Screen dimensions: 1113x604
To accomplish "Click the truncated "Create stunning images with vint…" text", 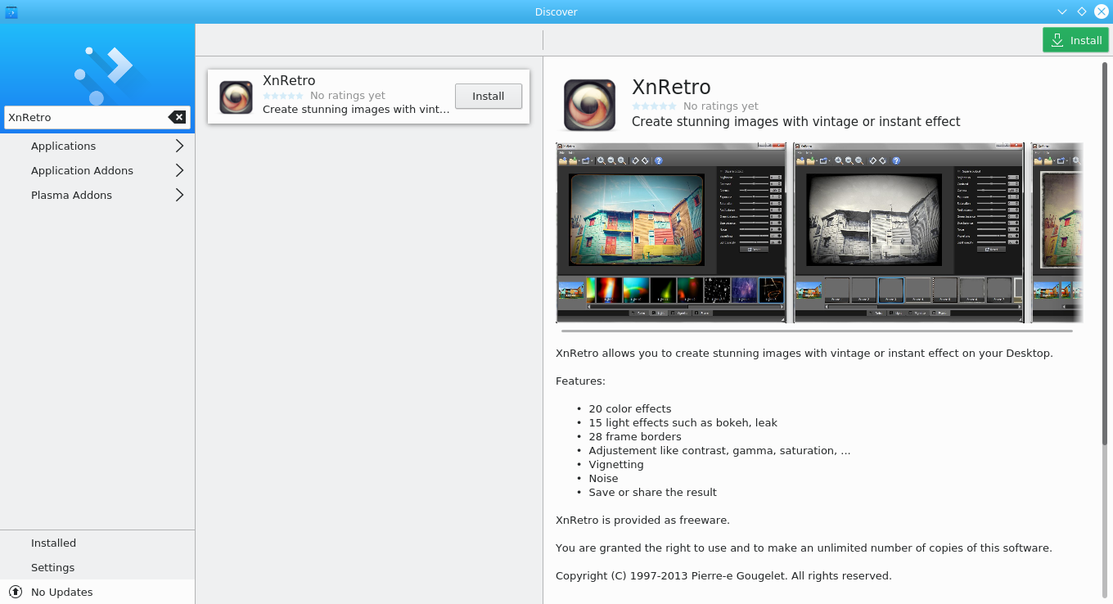I will [x=356, y=109].
